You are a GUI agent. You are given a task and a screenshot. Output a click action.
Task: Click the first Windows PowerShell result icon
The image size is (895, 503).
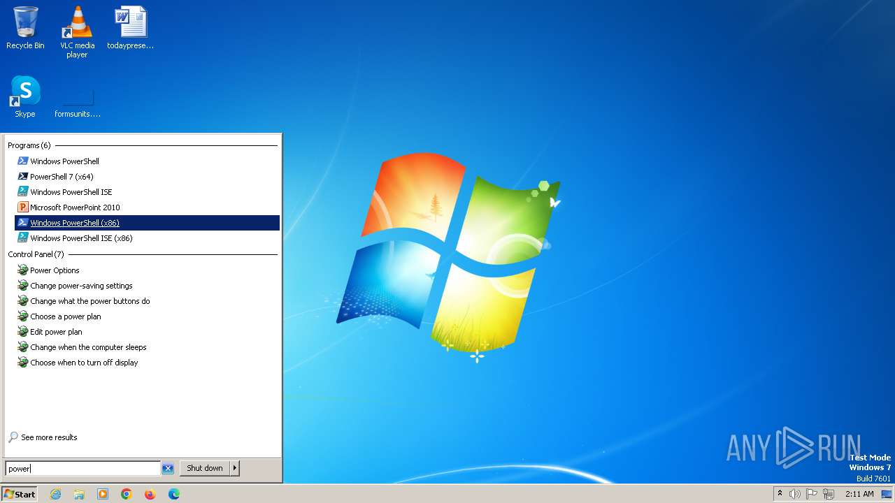tap(23, 161)
